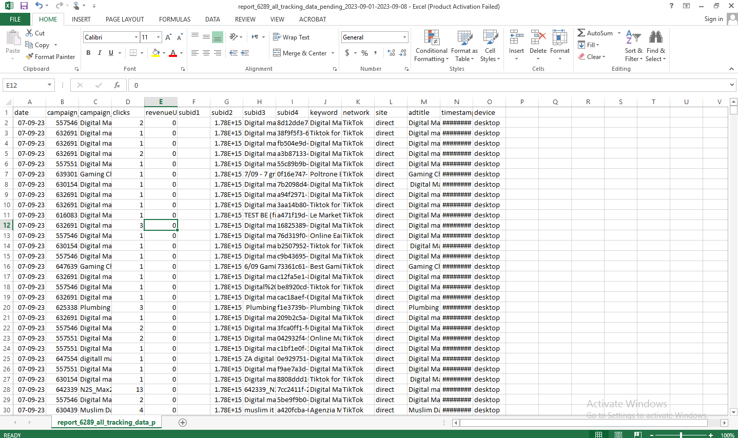The height and width of the screenshot is (438, 738).
Task: Toggle bottom align for cells
Action: [218, 37]
